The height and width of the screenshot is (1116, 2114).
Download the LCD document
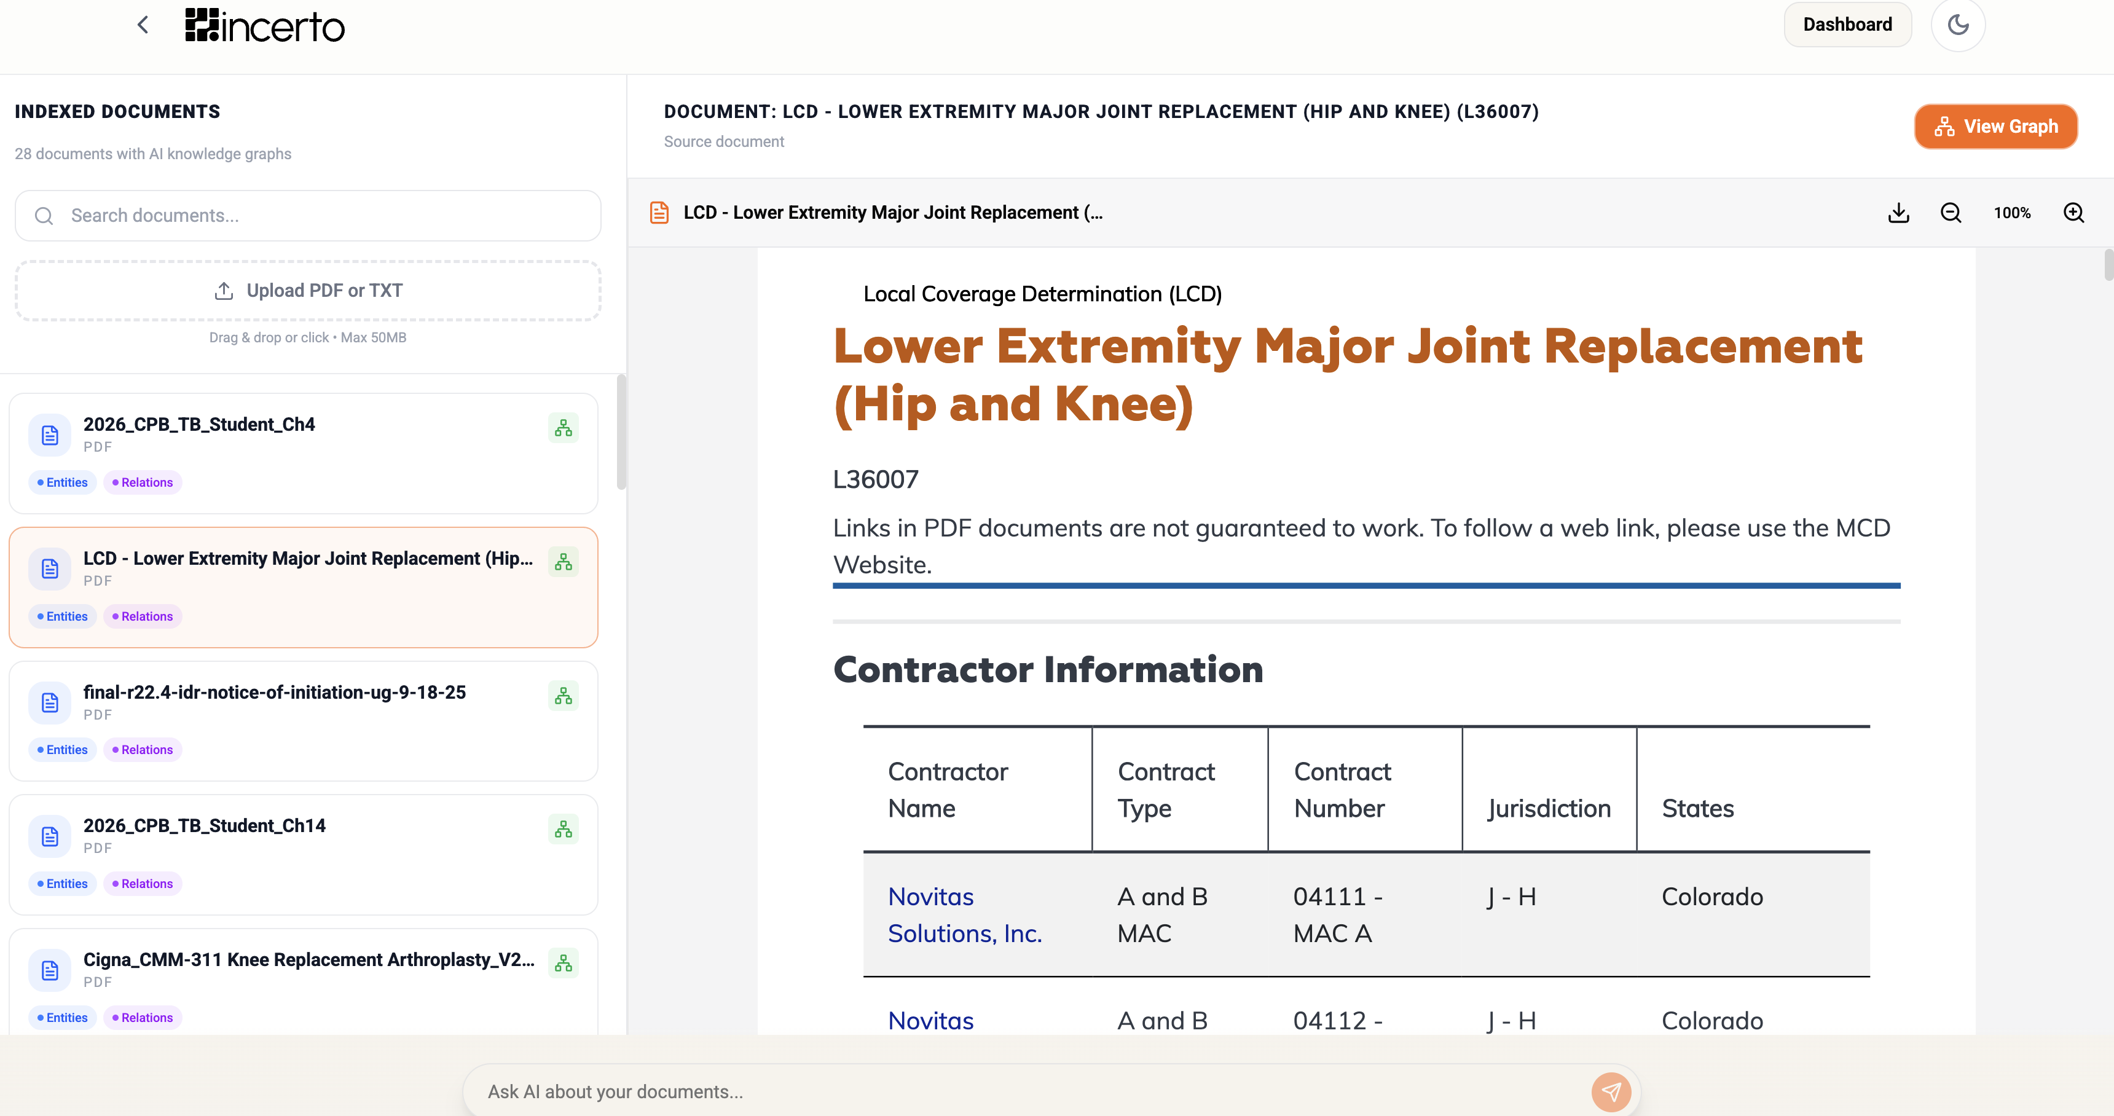coord(1898,213)
